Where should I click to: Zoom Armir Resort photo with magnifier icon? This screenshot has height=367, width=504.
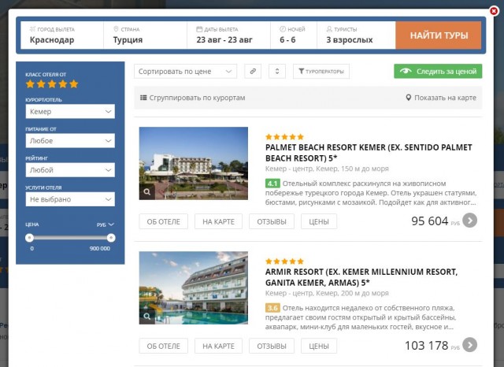coord(147,317)
